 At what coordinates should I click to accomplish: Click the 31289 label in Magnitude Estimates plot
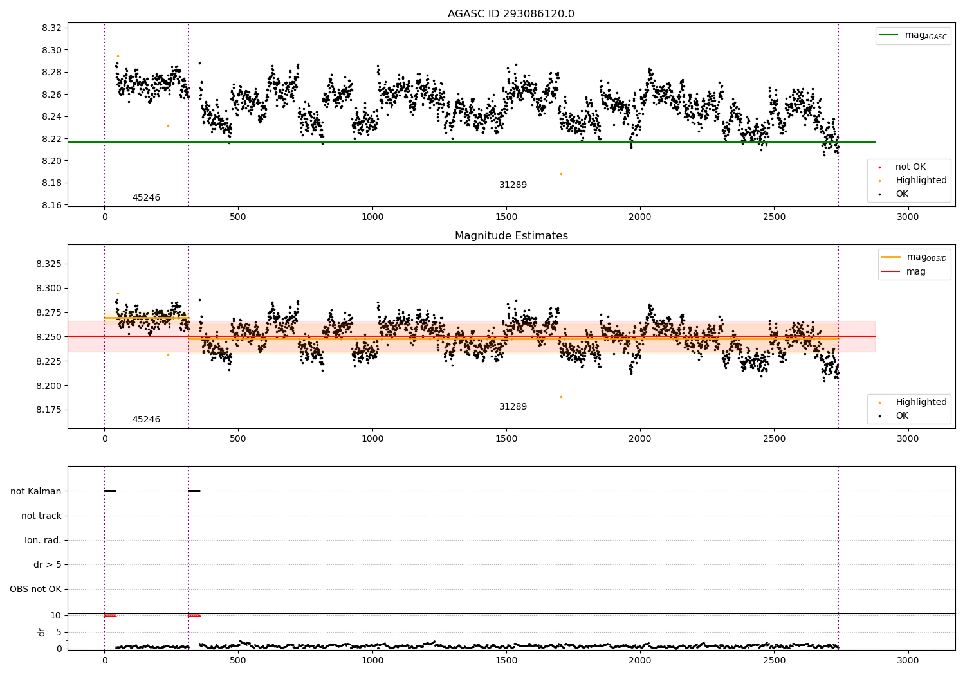[x=513, y=407]
